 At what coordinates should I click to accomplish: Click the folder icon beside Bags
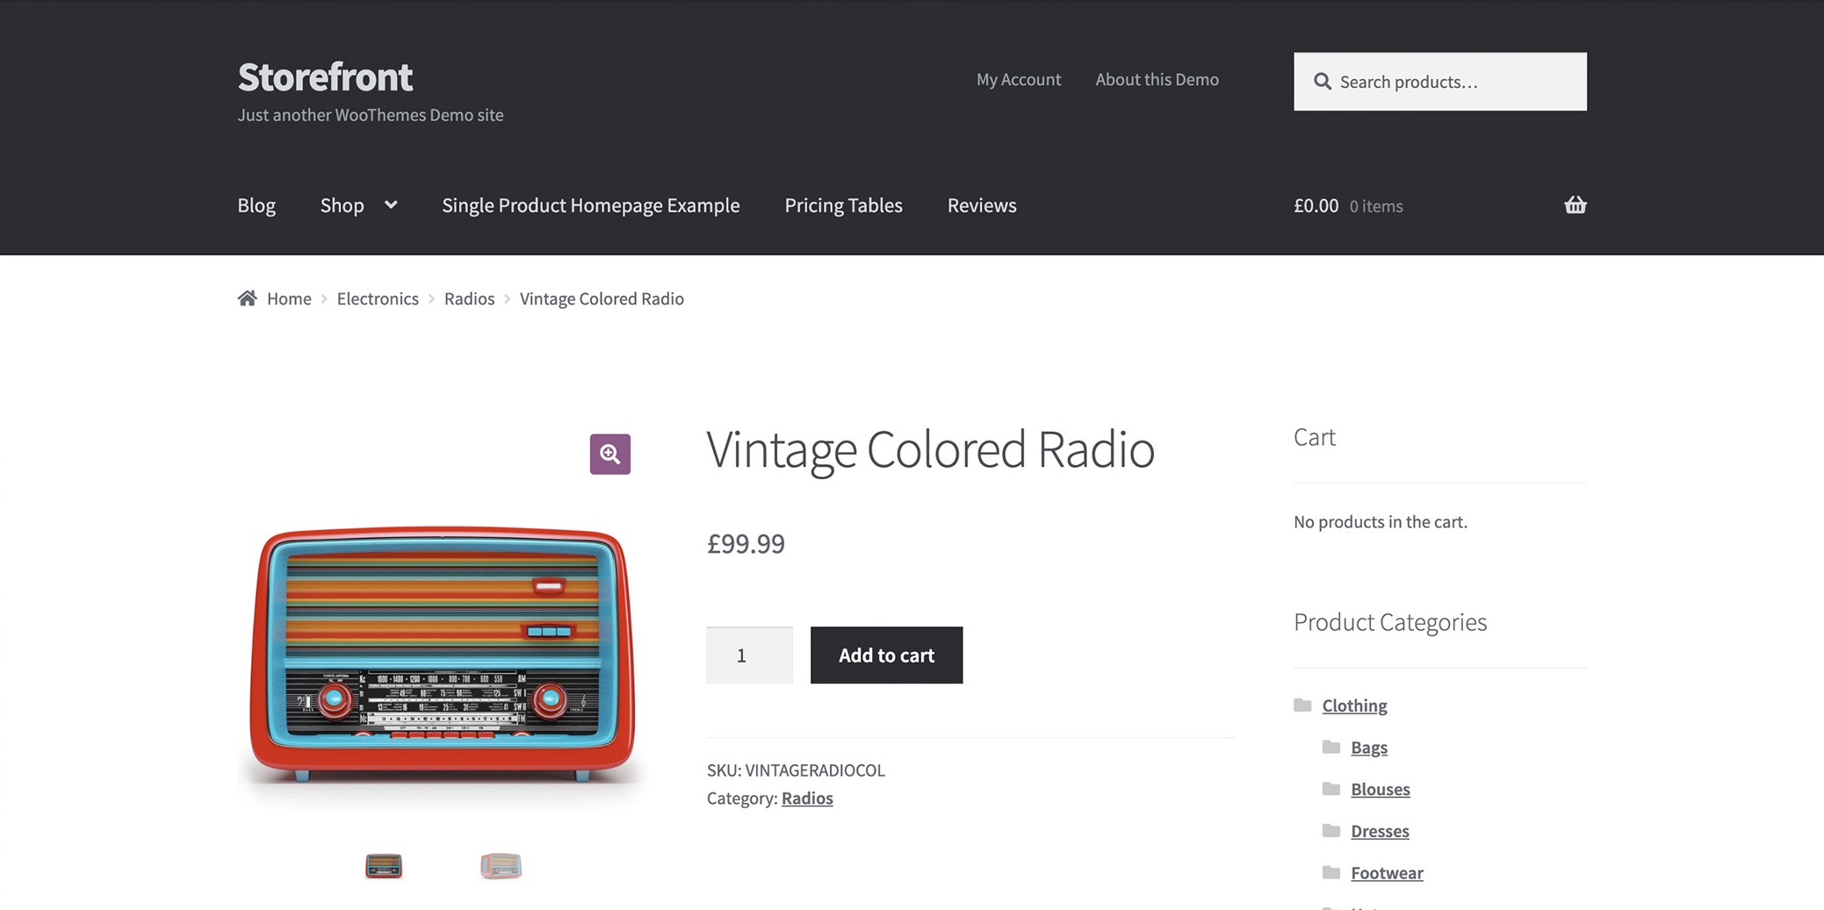1331,747
